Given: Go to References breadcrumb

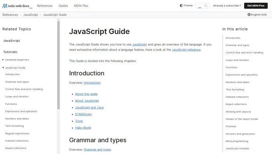Looking at the screenshot, I should (x=10, y=15).
